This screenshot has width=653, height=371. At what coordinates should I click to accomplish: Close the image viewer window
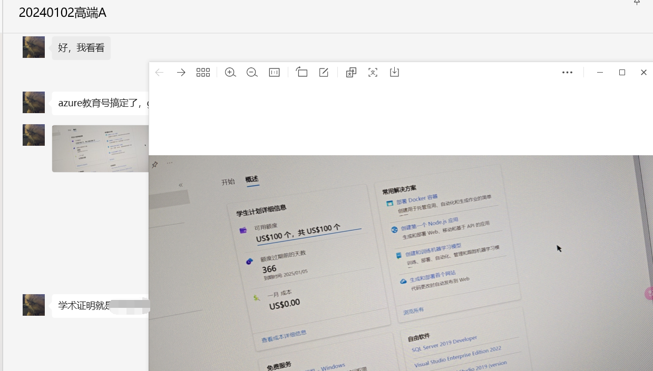click(644, 73)
